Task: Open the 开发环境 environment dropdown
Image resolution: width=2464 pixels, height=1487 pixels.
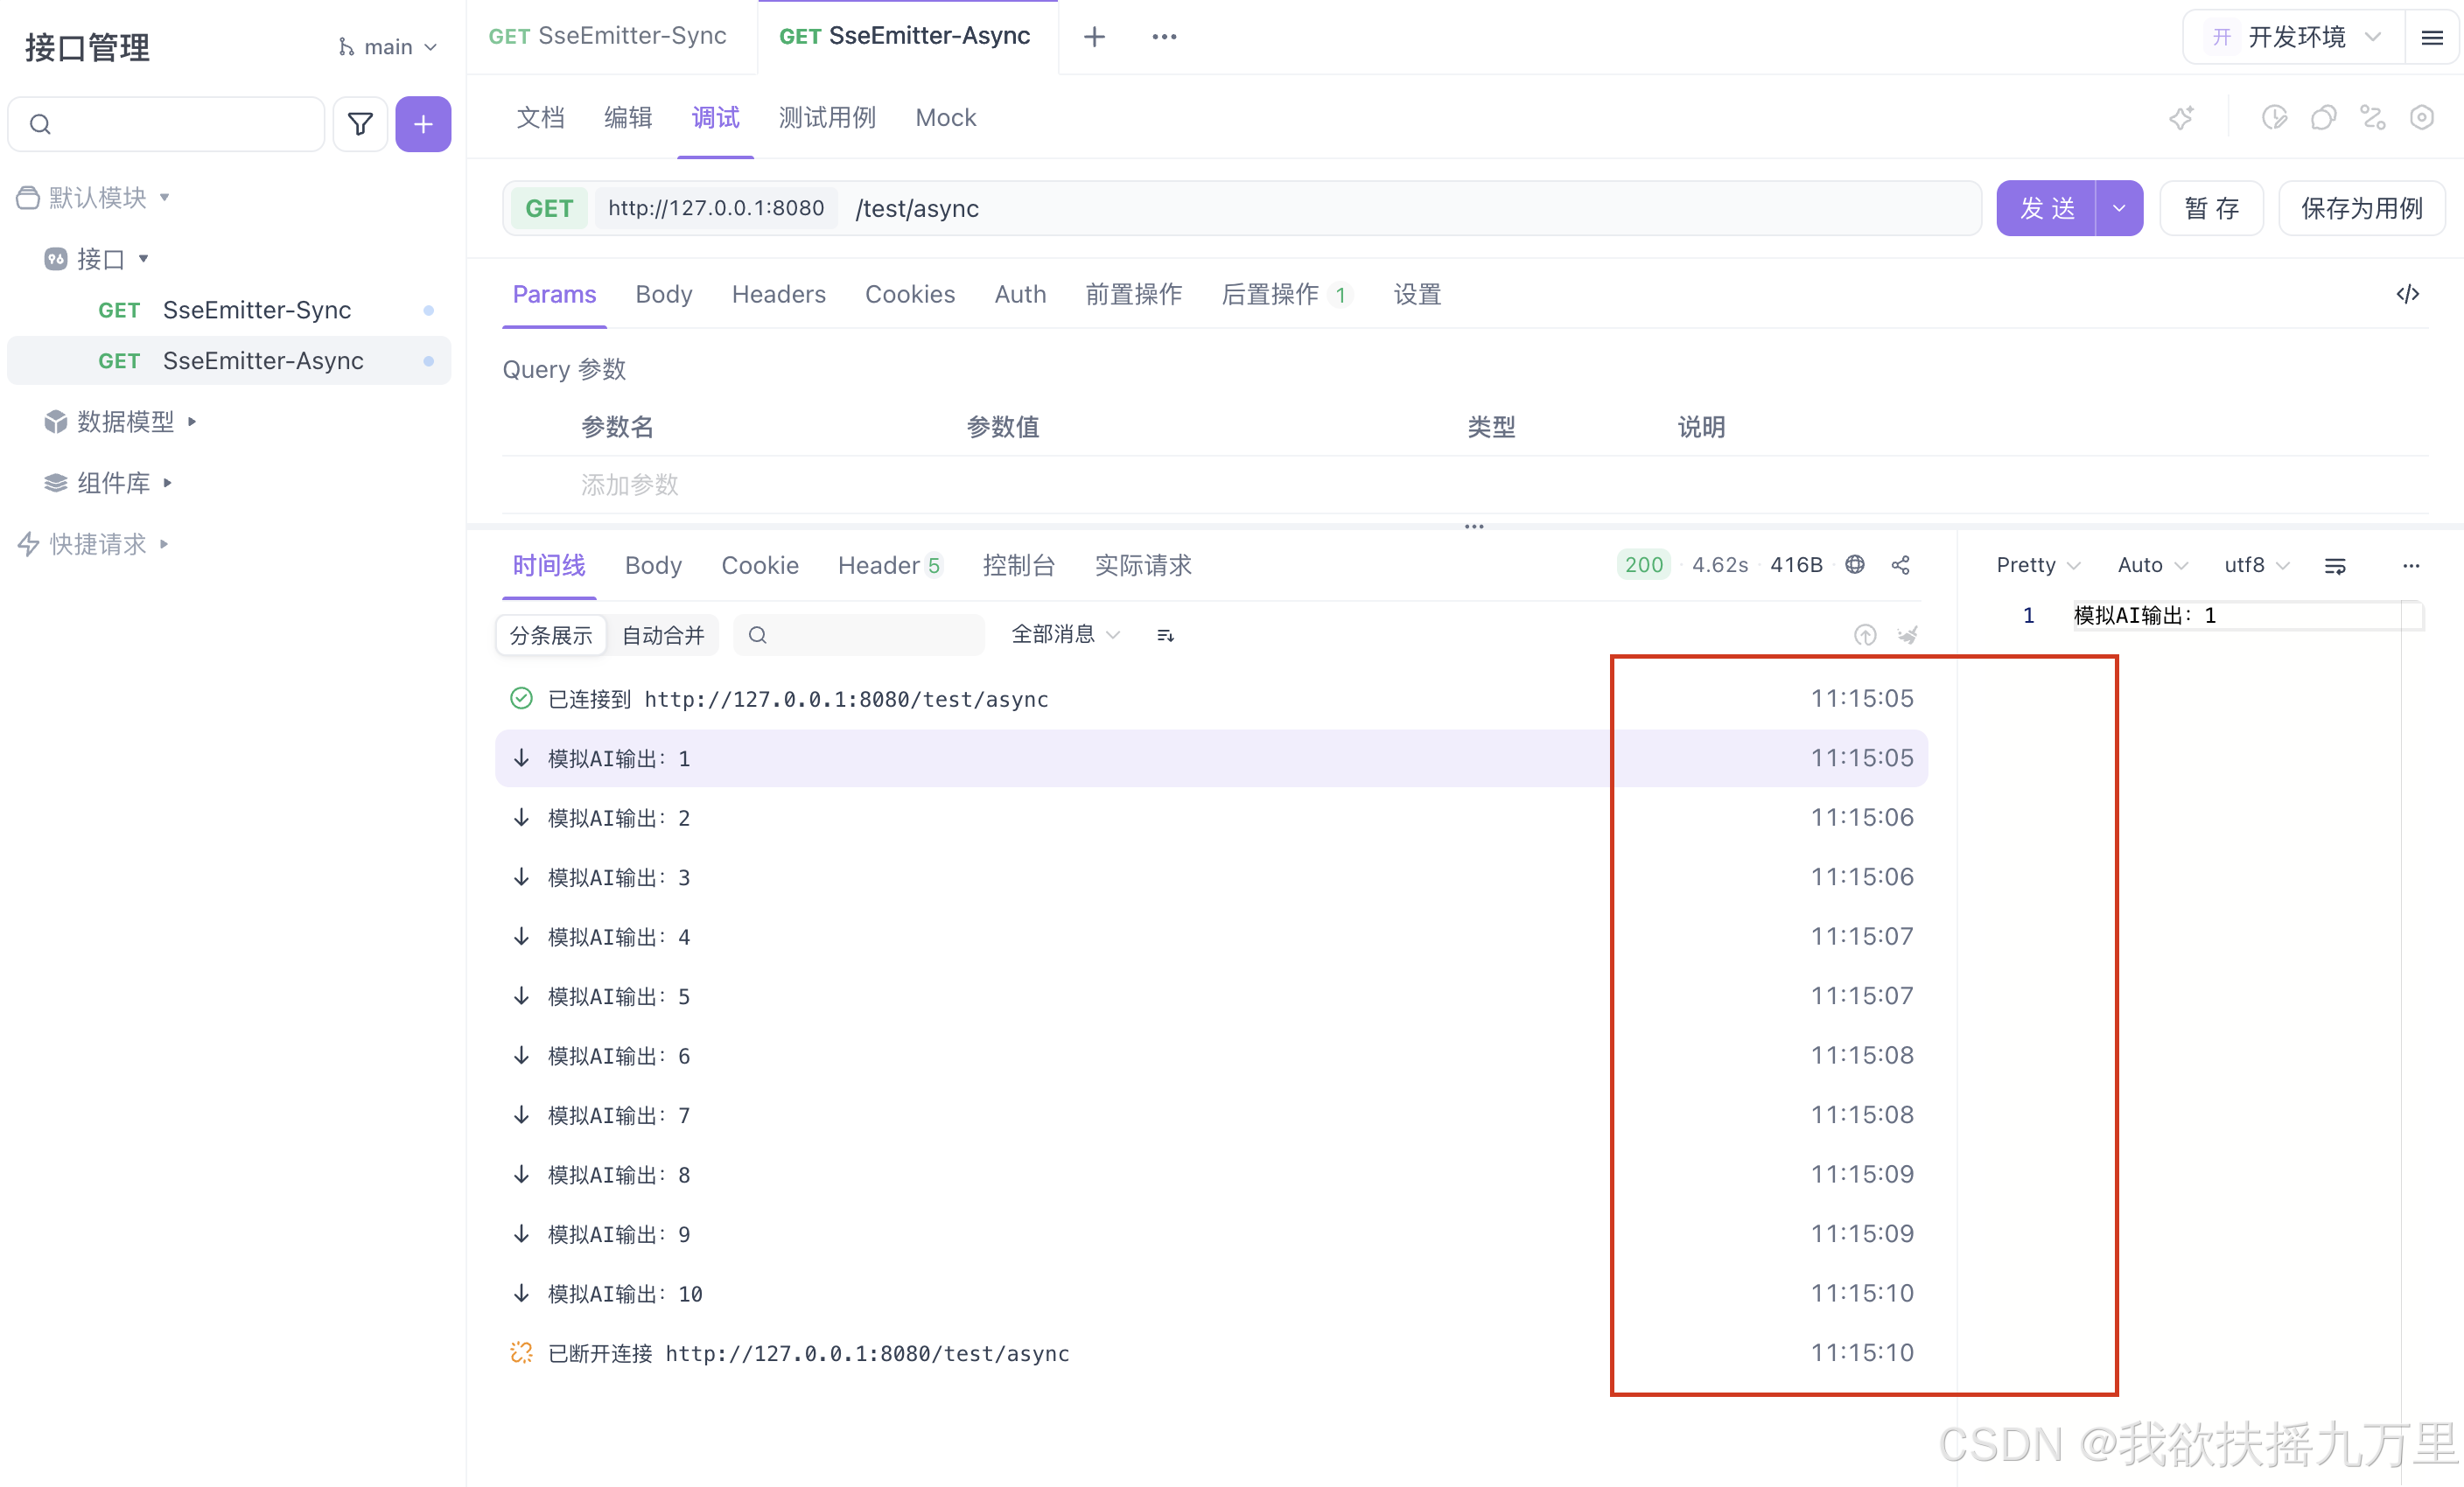Action: [x=2294, y=38]
